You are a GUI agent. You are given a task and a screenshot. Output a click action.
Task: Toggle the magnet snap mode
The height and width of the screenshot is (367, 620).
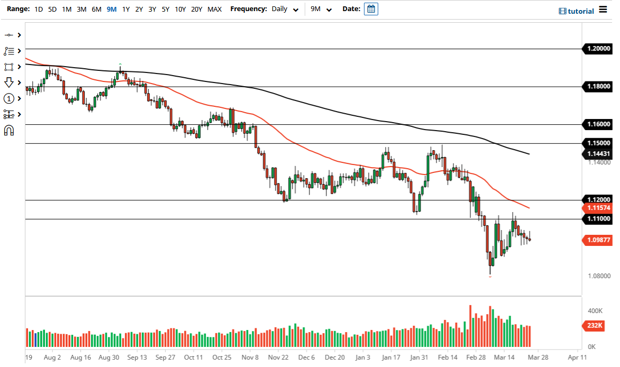coord(8,130)
